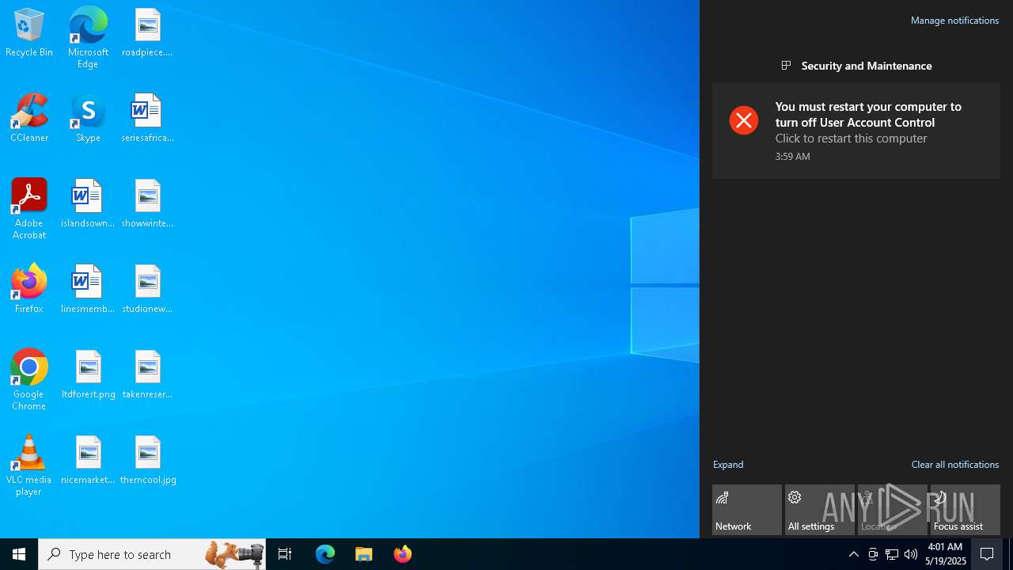Viewport: 1013px width, 570px height.
Task: Click the Type here to search box
Action: click(152, 554)
